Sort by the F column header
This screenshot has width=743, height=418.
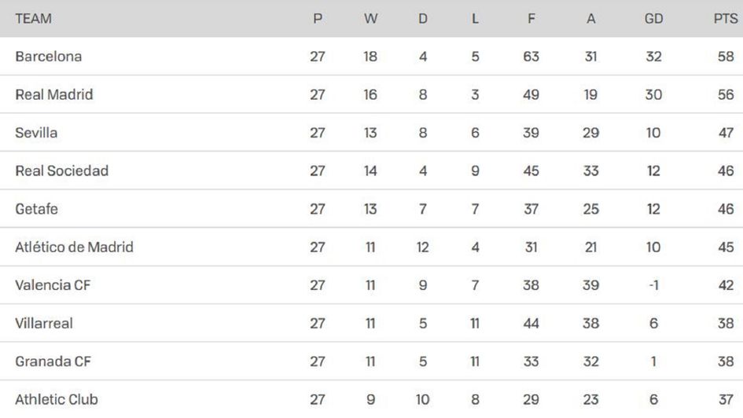pyautogui.click(x=532, y=19)
